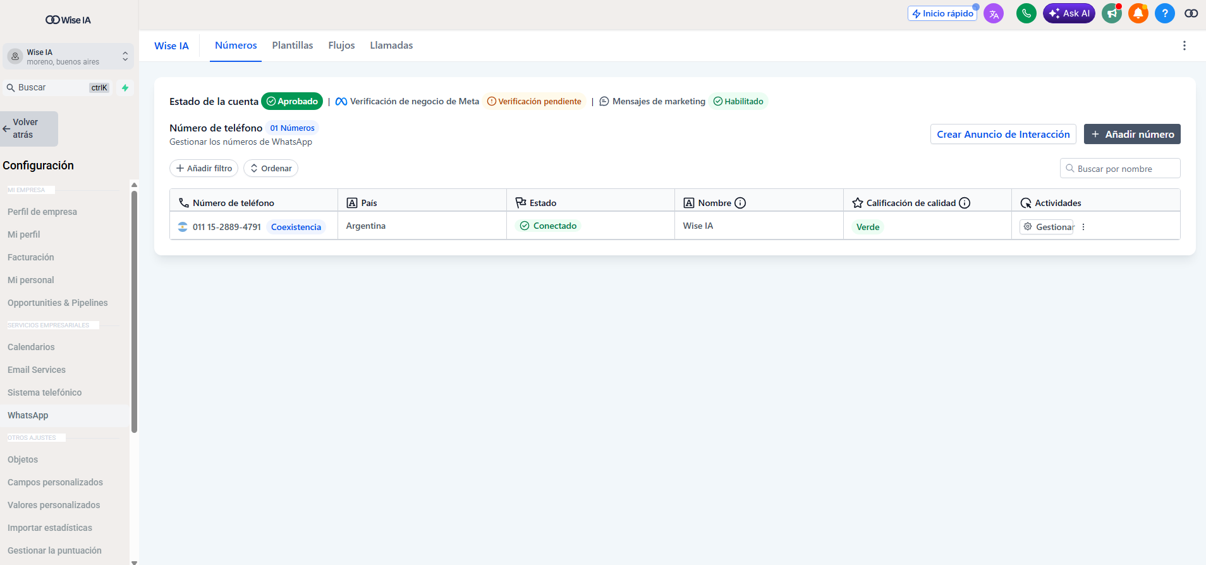Click the Añadir filtro button
Viewport: 1206px width, 565px height.
204,168
